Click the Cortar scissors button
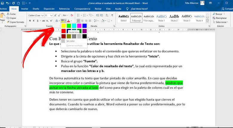The height and width of the screenshot is (128, 233). pos(11,14)
